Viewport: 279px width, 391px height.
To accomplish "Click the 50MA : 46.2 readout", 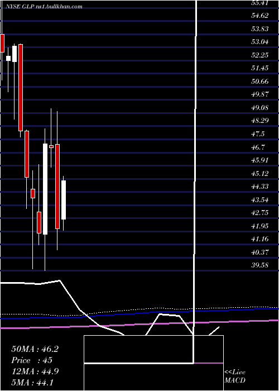I will [35, 349].
